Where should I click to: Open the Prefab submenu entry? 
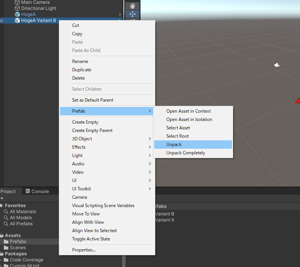[x=107, y=111]
